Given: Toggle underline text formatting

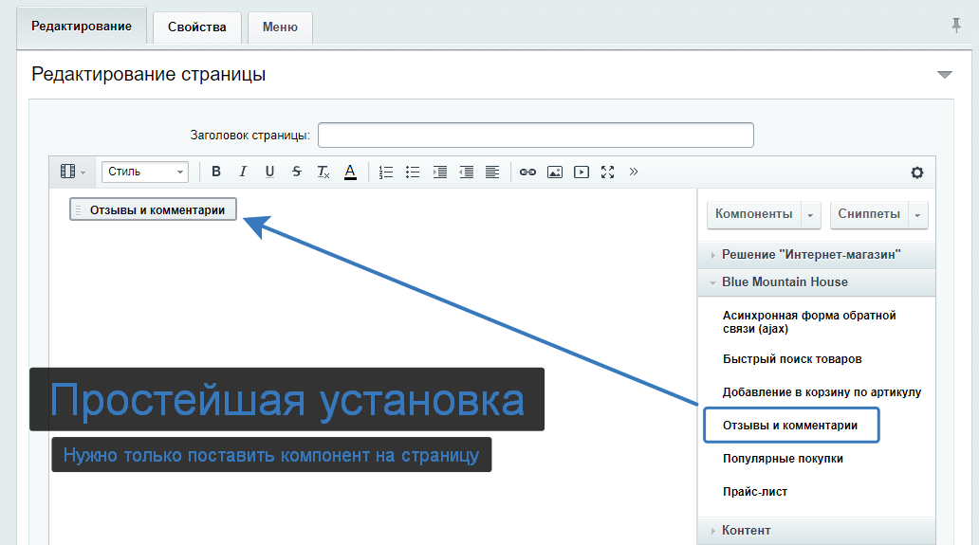Looking at the screenshot, I should click(269, 172).
